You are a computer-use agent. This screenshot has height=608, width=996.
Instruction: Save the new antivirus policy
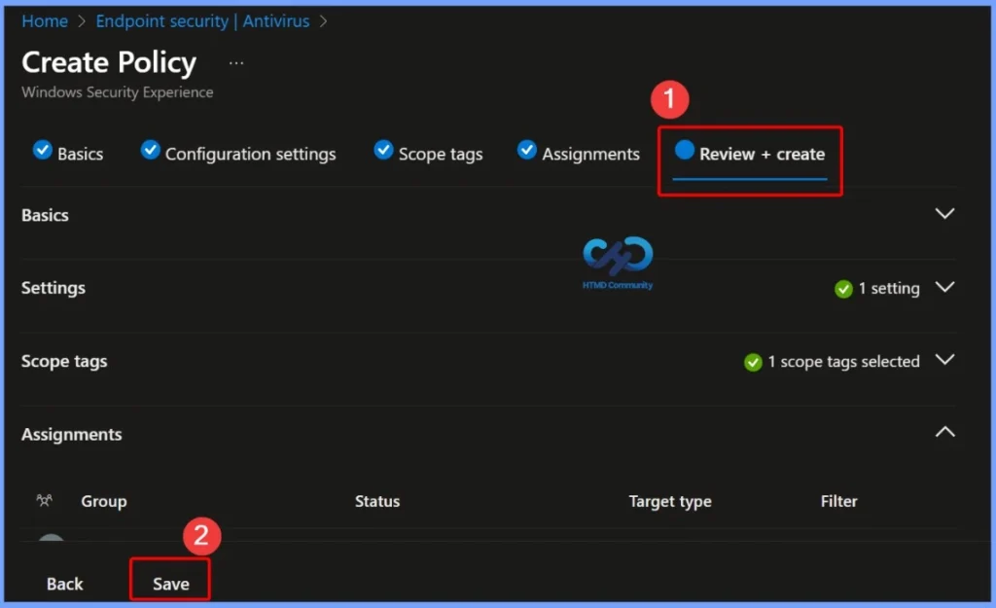click(x=170, y=583)
